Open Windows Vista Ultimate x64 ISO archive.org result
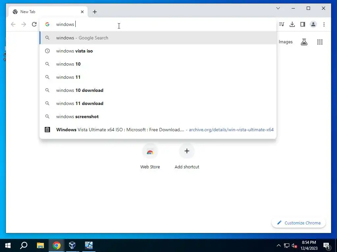337x252 pixels. tap(158, 130)
